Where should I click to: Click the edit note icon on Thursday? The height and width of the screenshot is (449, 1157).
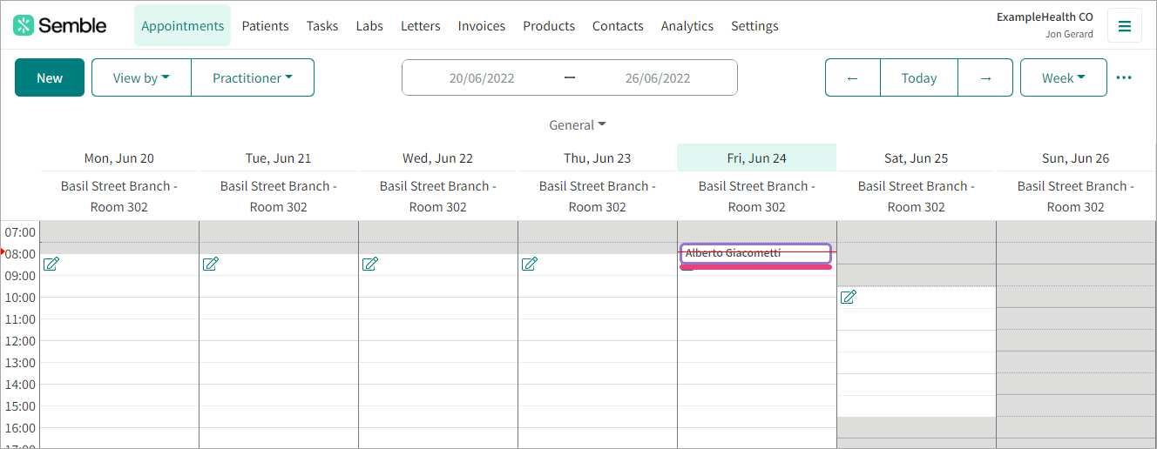click(530, 264)
